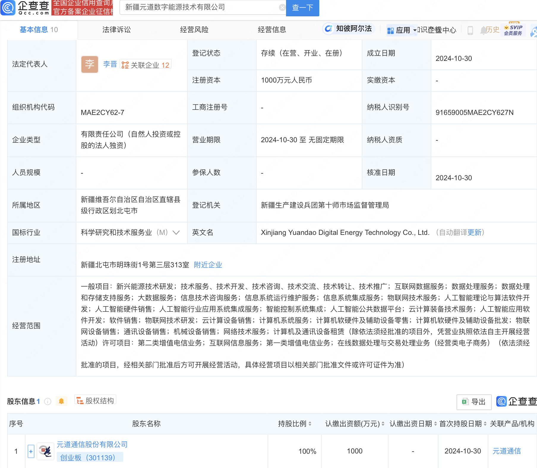Click the registered address 新疆北屯市明珠街1号 text
Viewport: 537px width, 468px height.
(135, 265)
